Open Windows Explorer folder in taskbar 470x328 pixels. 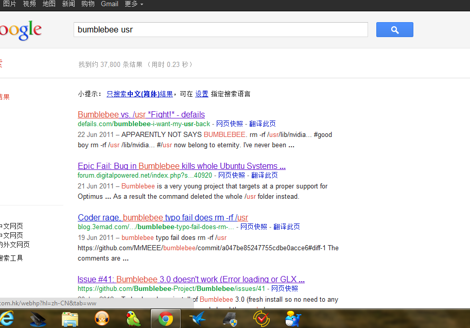pos(70,319)
